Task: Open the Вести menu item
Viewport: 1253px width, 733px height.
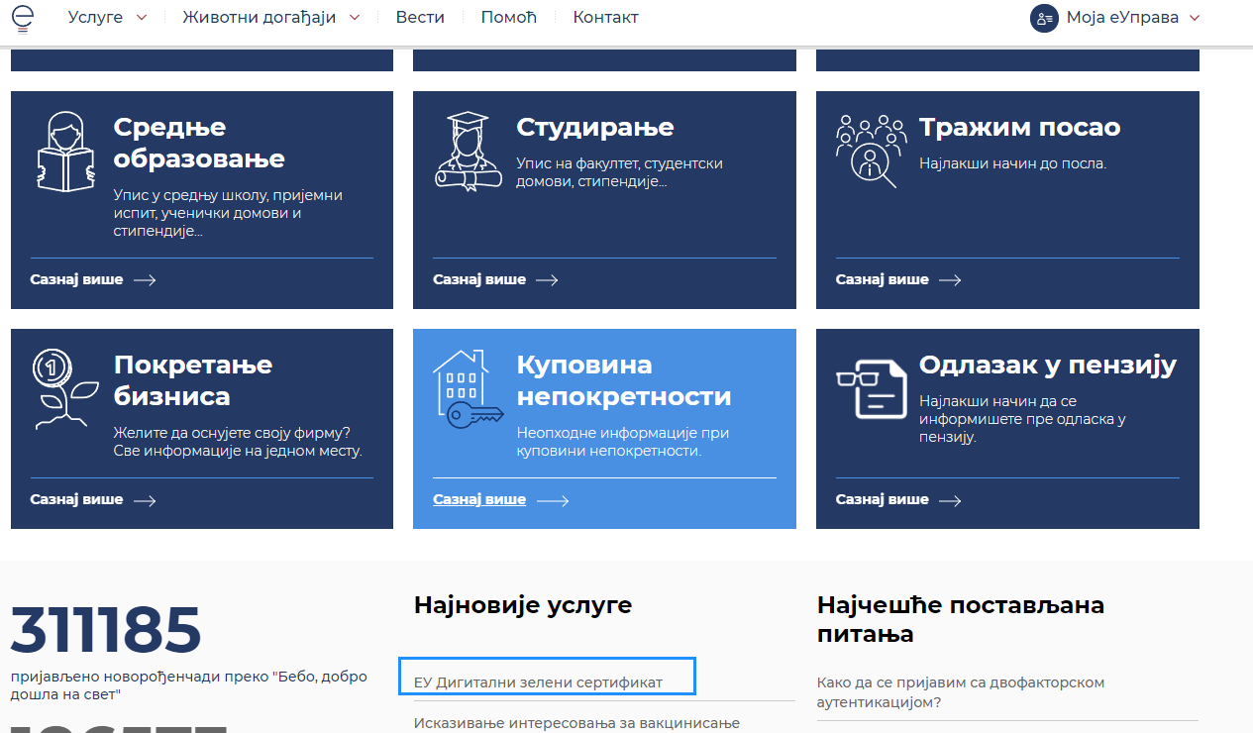Action: tap(420, 18)
